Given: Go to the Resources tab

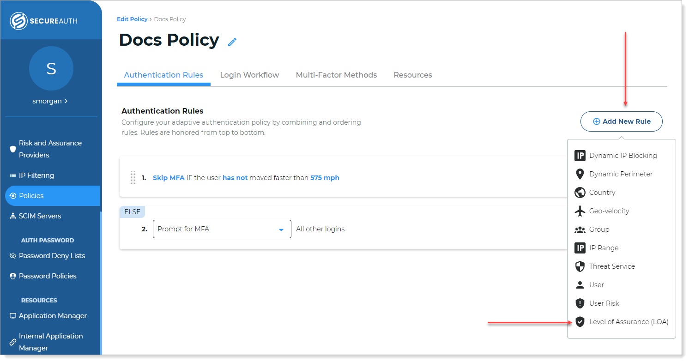Looking at the screenshot, I should click(x=412, y=75).
